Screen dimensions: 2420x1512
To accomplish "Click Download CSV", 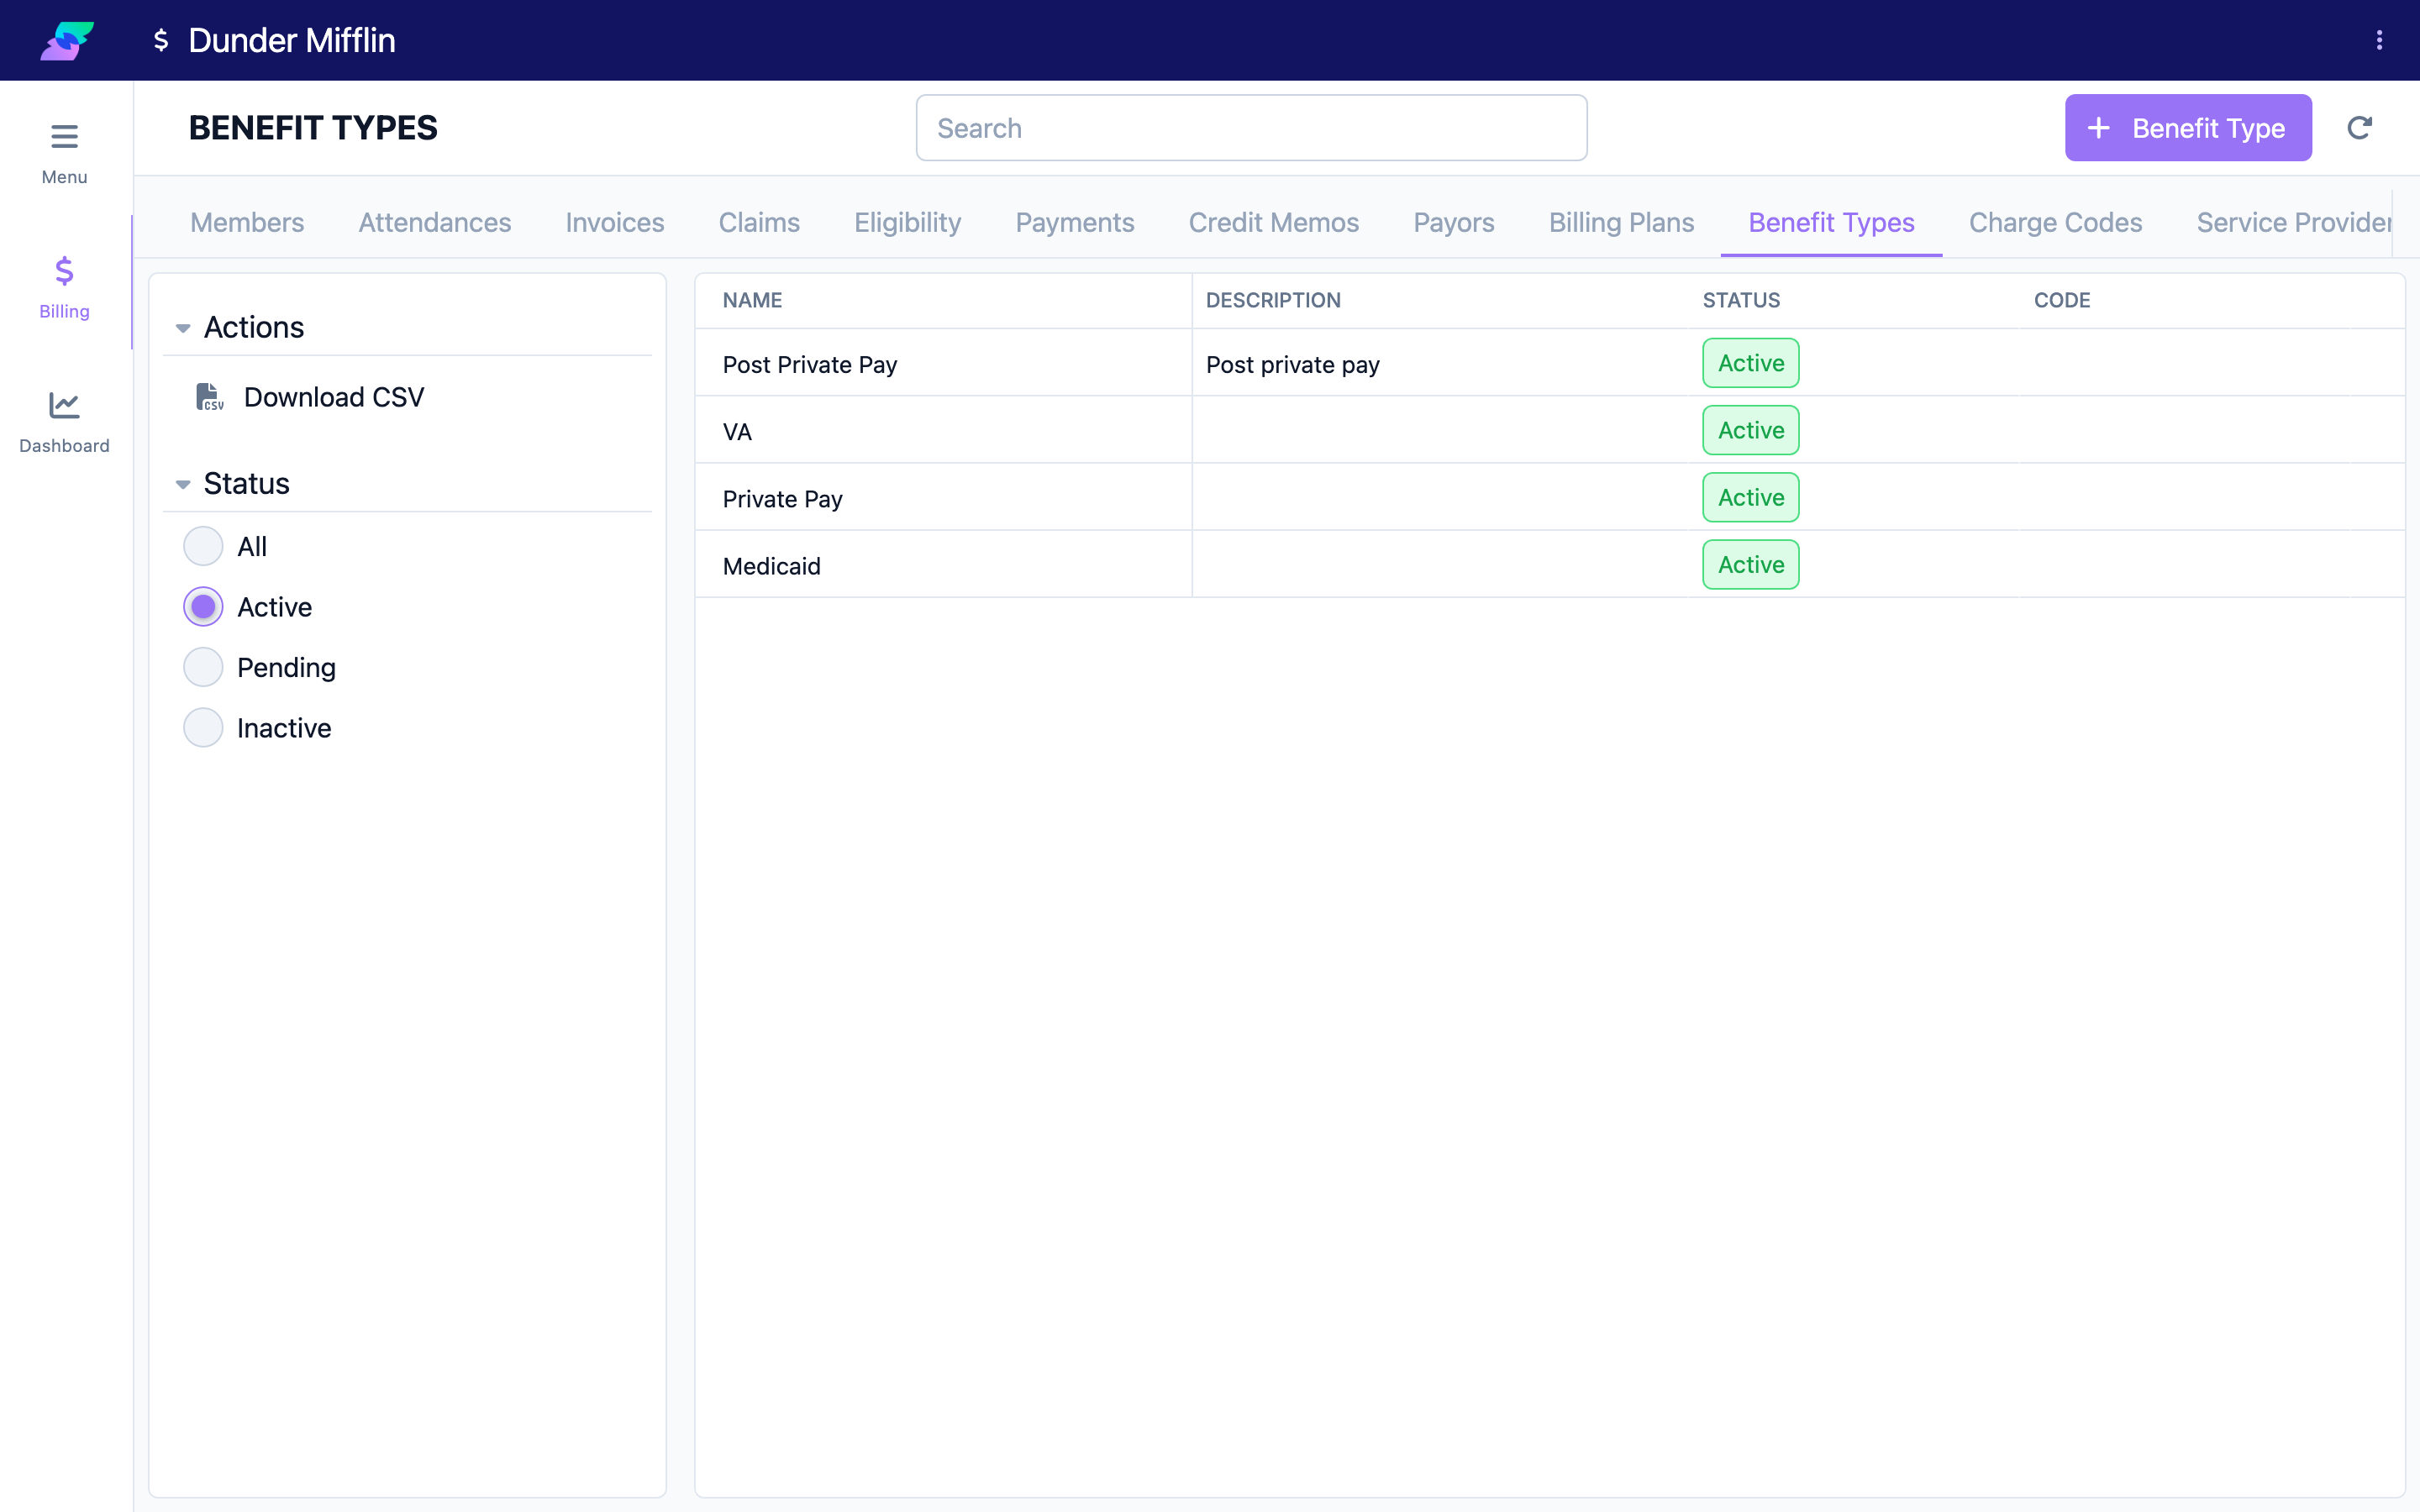I will 333,397.
